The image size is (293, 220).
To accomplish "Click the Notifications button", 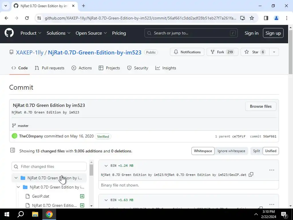I will click(x=187, y=52).
